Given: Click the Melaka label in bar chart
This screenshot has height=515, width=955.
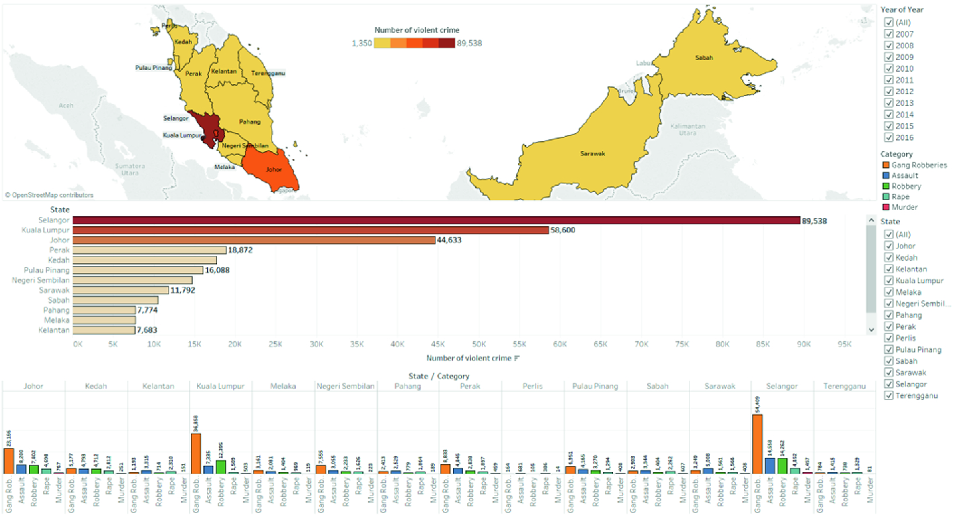Looking at the screenshot, I should click(x=57, y=320).
